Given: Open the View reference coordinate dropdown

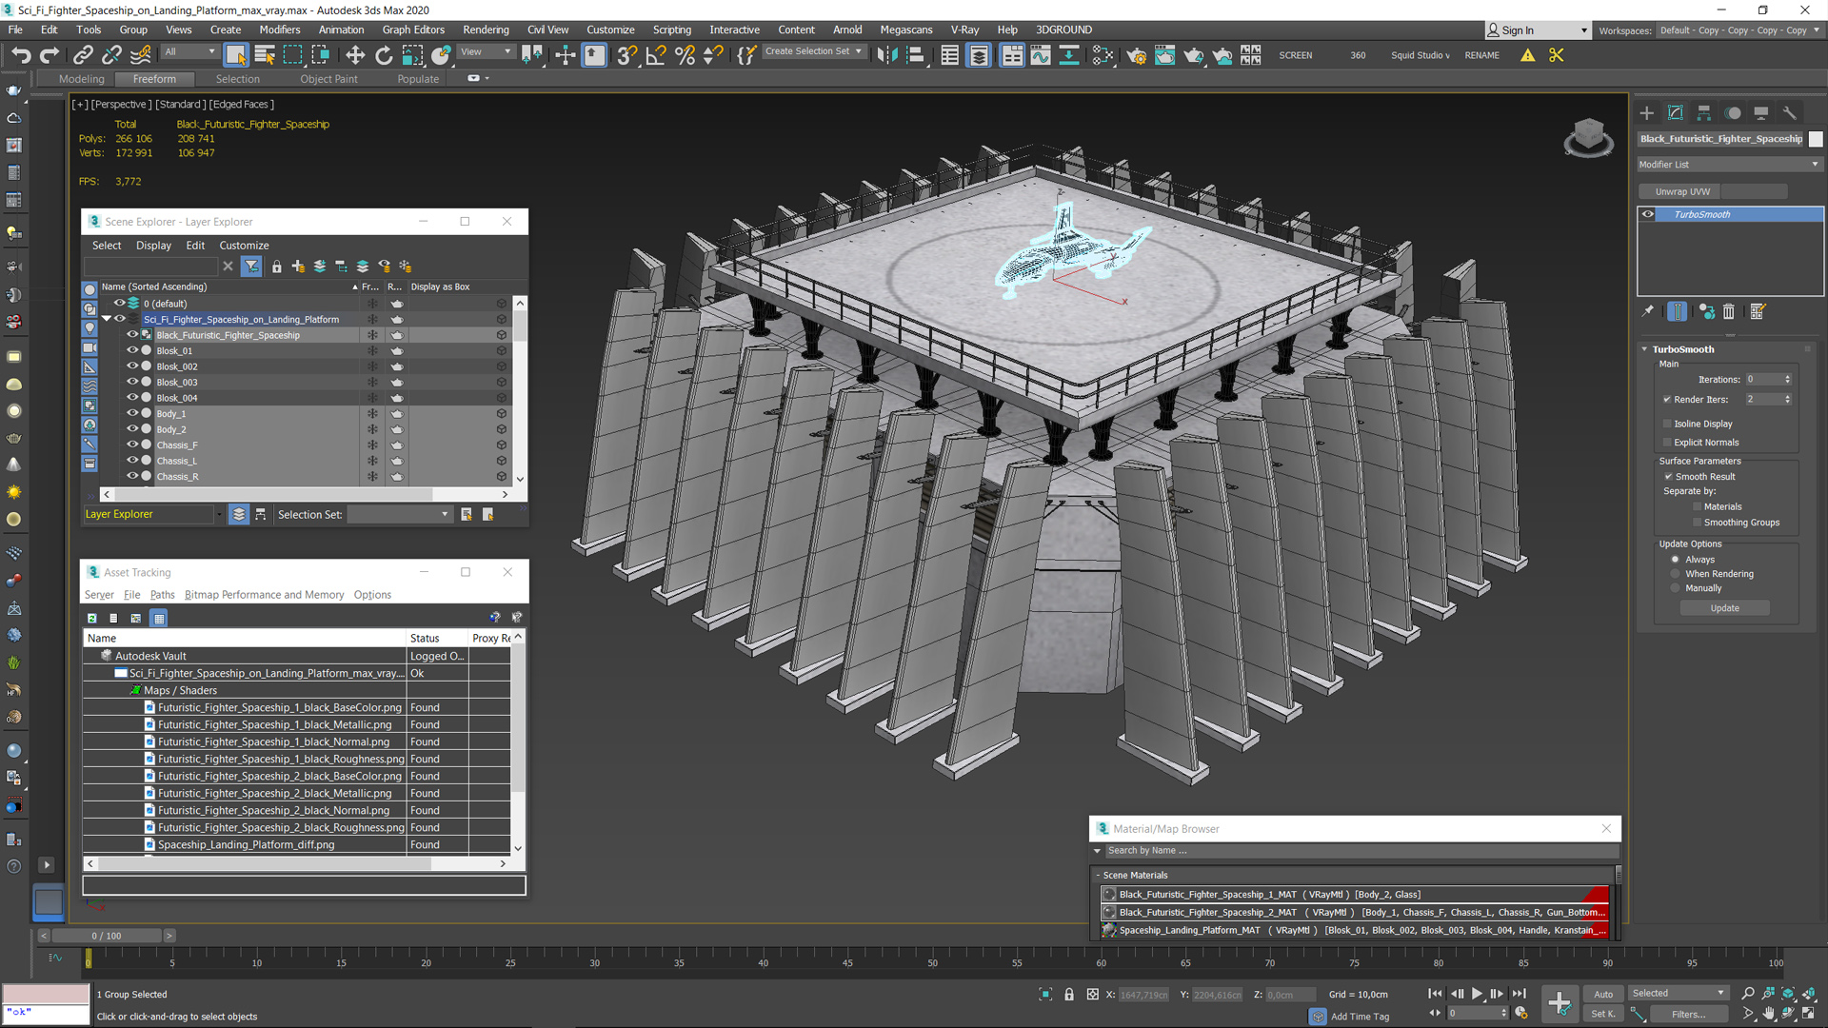Looking at the screenshot, I should (x=486, y=51).
